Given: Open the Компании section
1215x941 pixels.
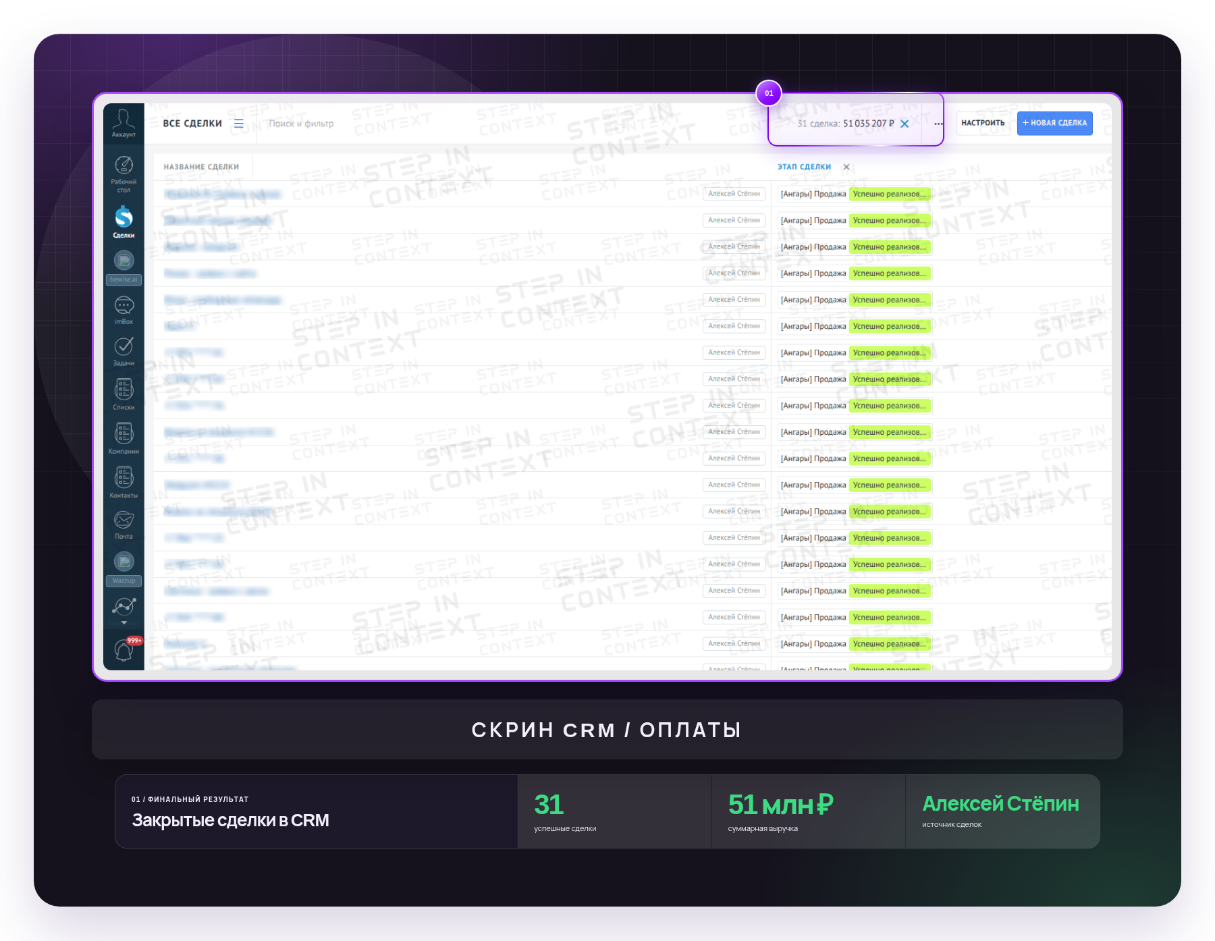Looking at the screenshot, I should coord(124,439).
